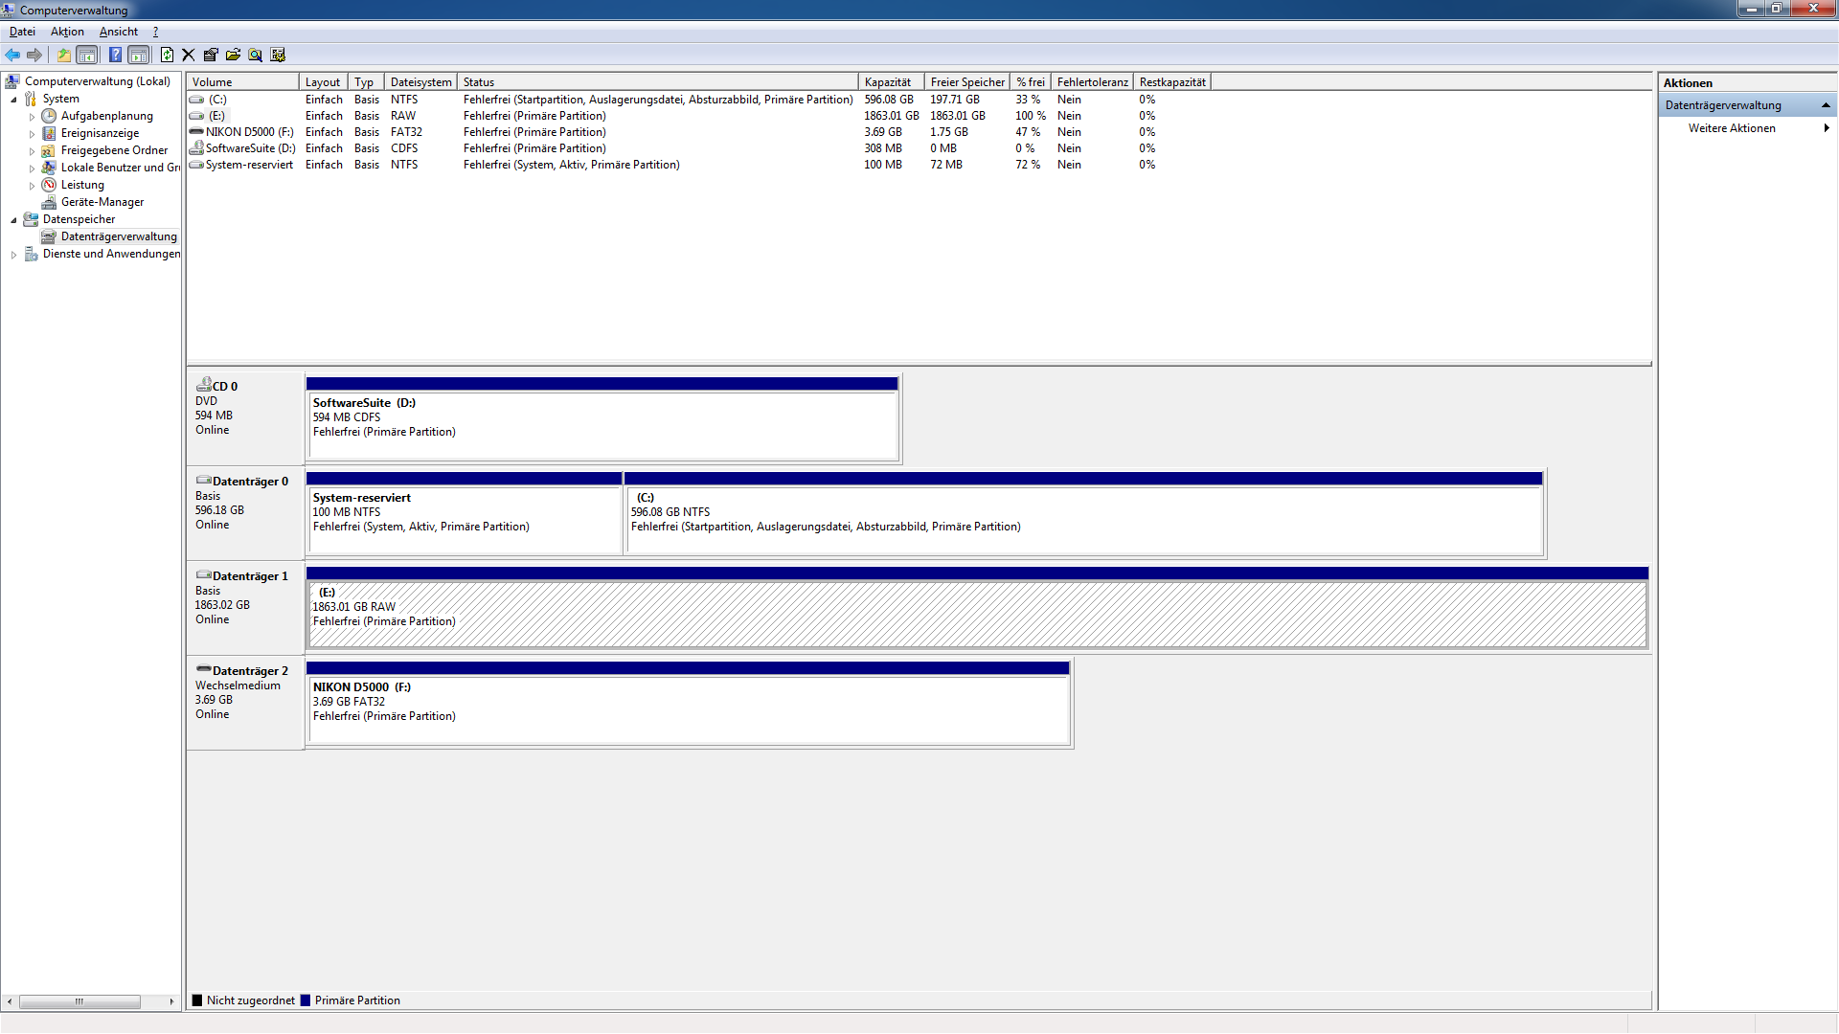Viewport: 1839px width, 1034px height.
Task: Collapse the Datenspeicher tree node
Action: click(x=13, y=220)
